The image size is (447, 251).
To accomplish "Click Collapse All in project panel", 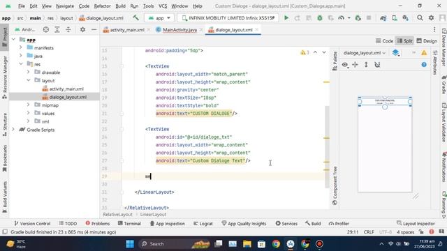I will click(x=68, y=29).
